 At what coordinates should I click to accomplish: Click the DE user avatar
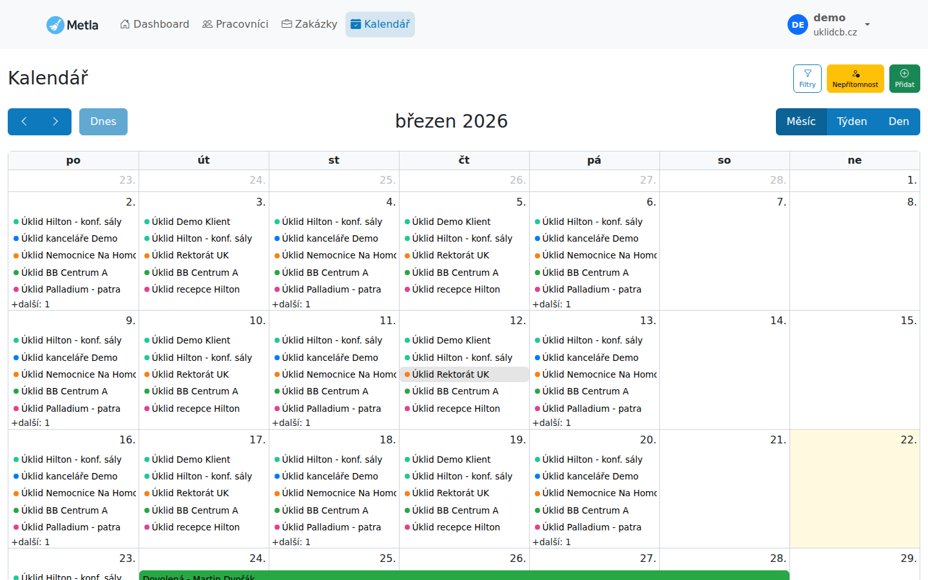click(797, 24)
